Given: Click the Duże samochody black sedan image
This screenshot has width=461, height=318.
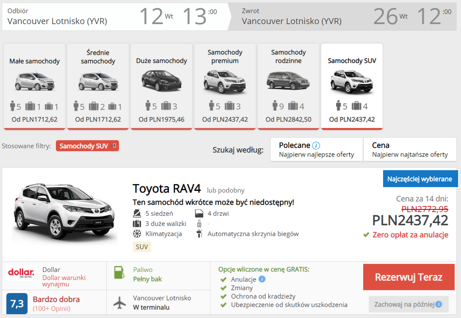Looking at the screenshot, I should (161, 81).
